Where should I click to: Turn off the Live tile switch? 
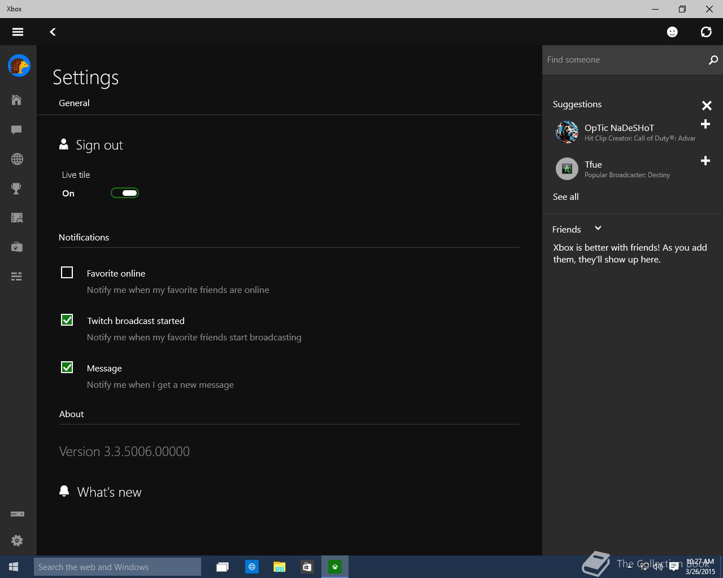[x=125, y=193]
